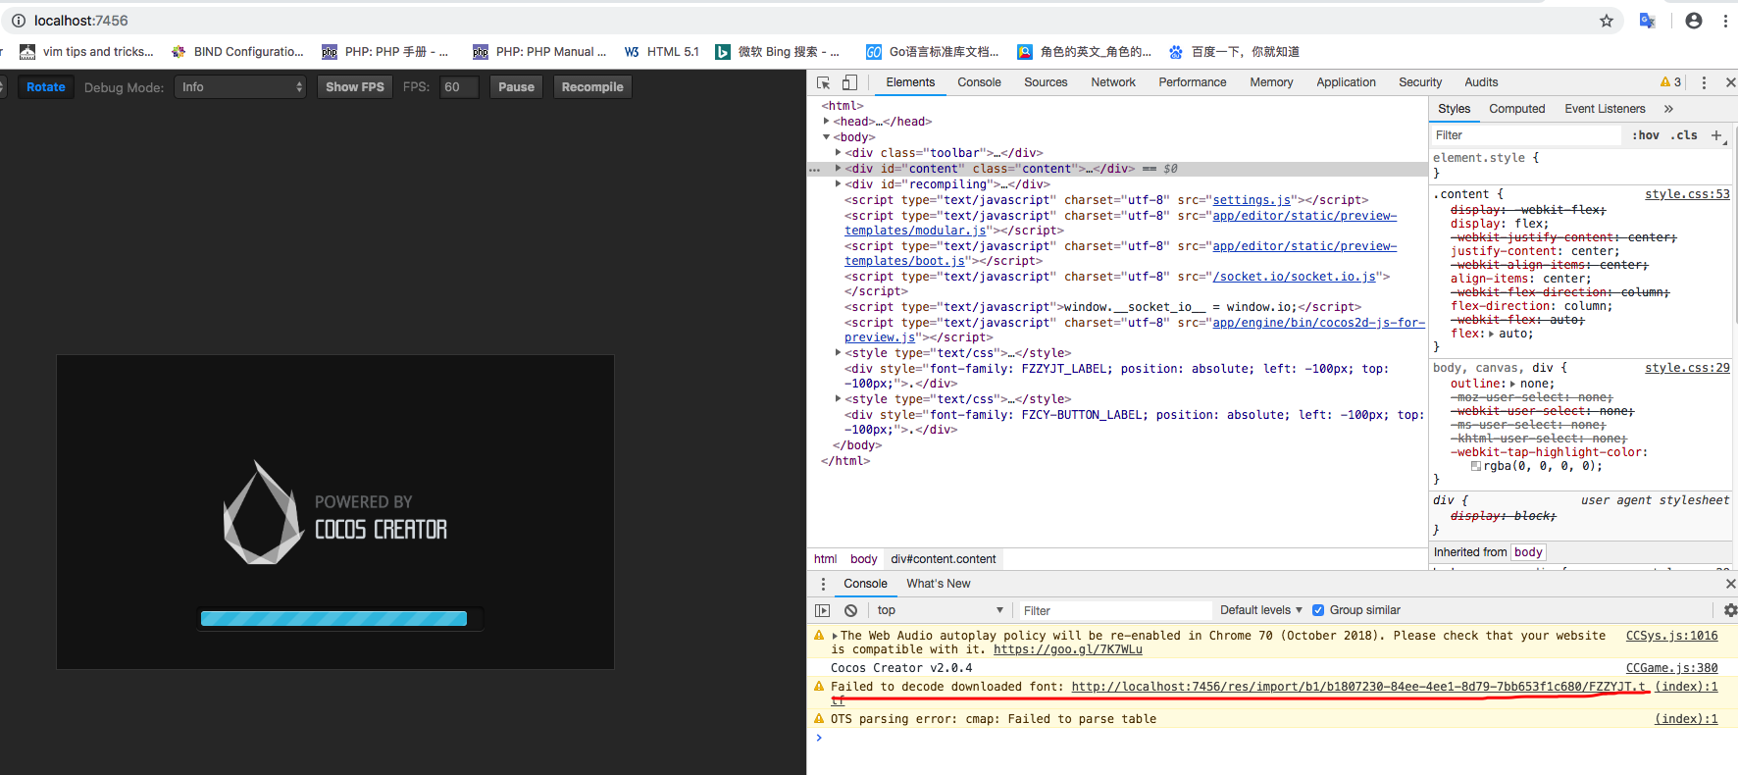Open the console drawer three-dot menu
Image resolution: width=1738 pixels, height=775 pixels.
(823, 584)
